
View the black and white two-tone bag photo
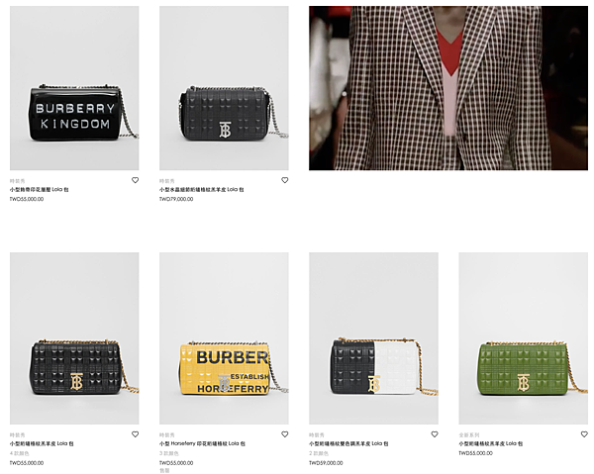coord(373,338)
